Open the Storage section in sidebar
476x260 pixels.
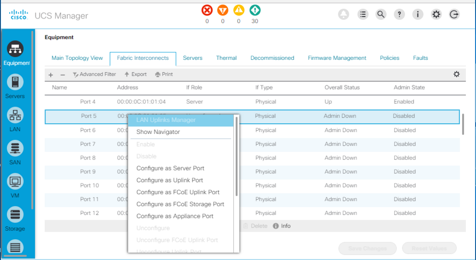pos(15,219)
